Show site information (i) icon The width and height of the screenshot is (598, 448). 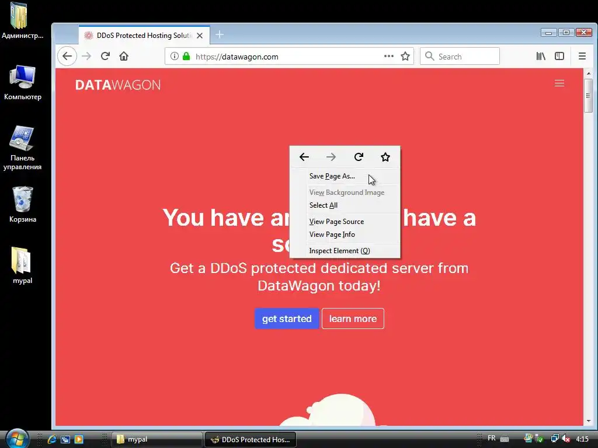tap(174, 57)
